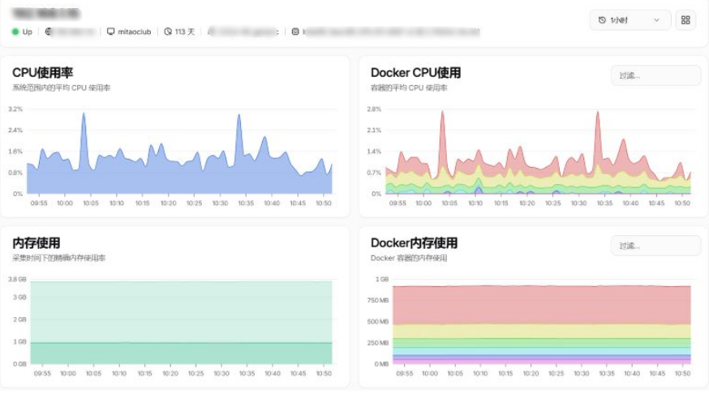This screenshot has width=709, height=394.
Task: Click the 内存使用 chart heading
Action: pos(36,242)
